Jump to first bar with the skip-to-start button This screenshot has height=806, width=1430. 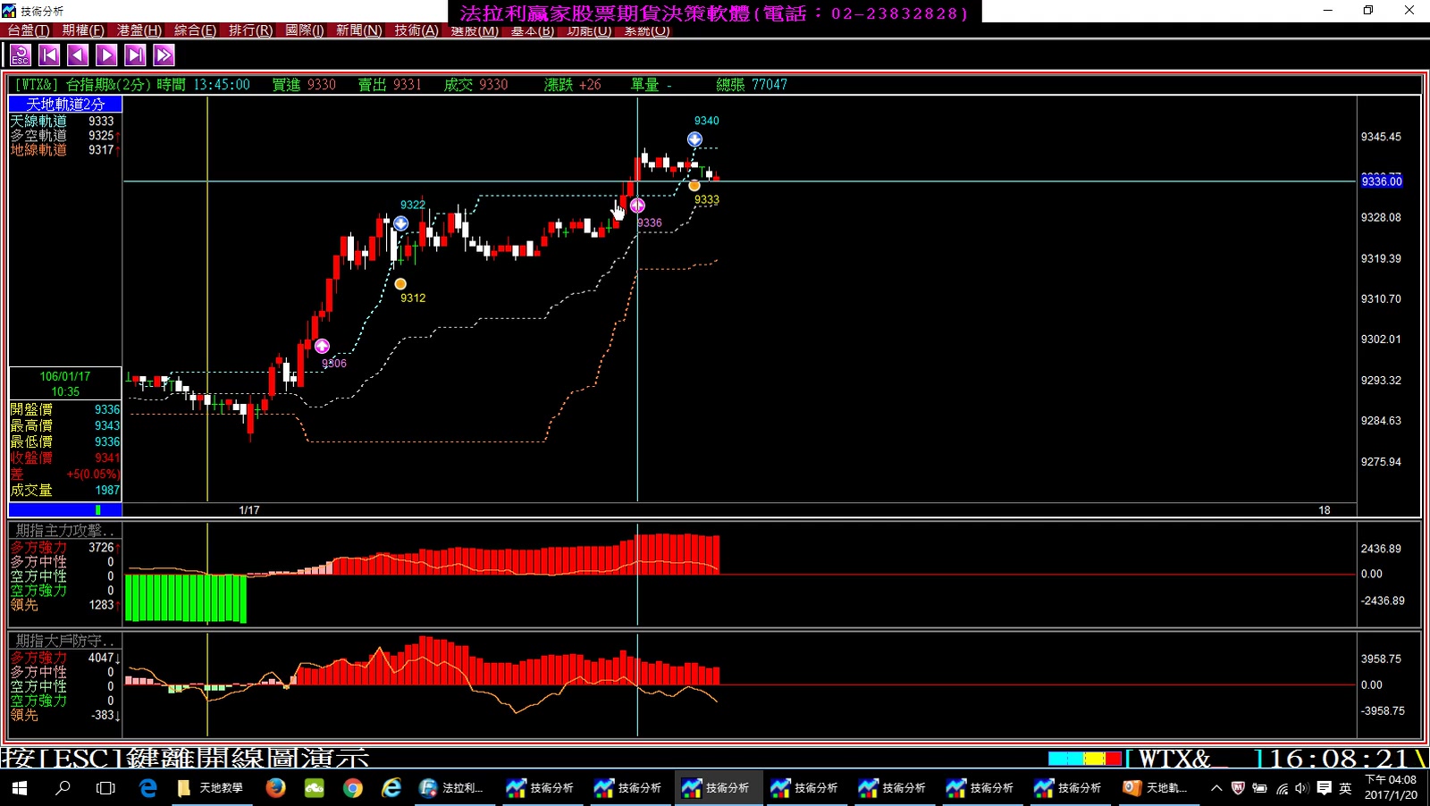[49, 55]
